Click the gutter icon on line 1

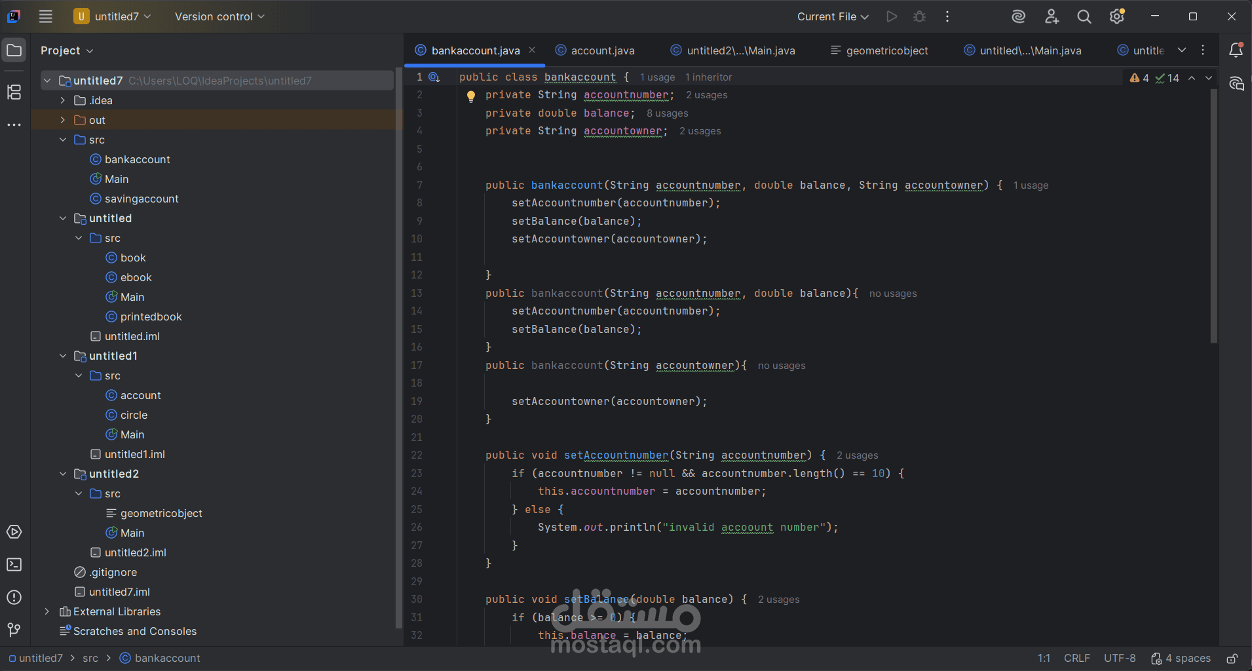coord(434,77)
